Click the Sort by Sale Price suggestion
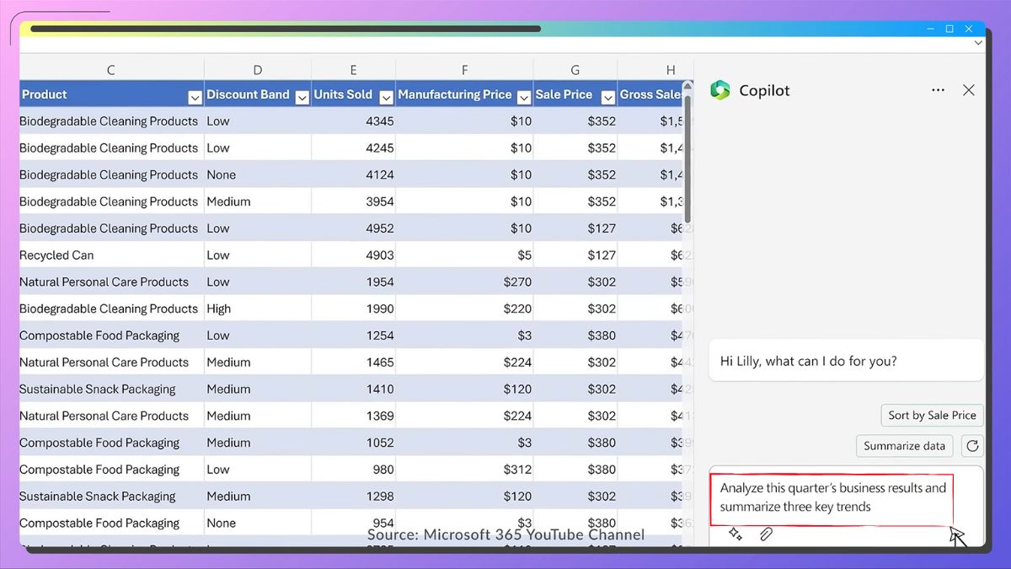Image resolution: width=1011 pixels, height=569 pixels. [932, 415]
